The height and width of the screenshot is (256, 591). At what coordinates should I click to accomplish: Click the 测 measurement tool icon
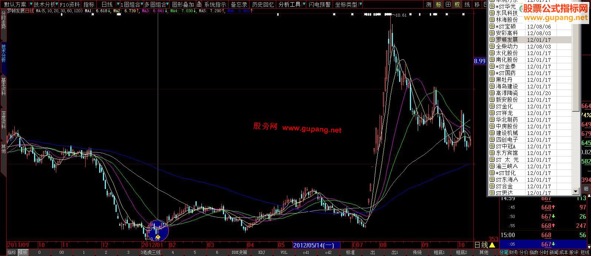429,4
